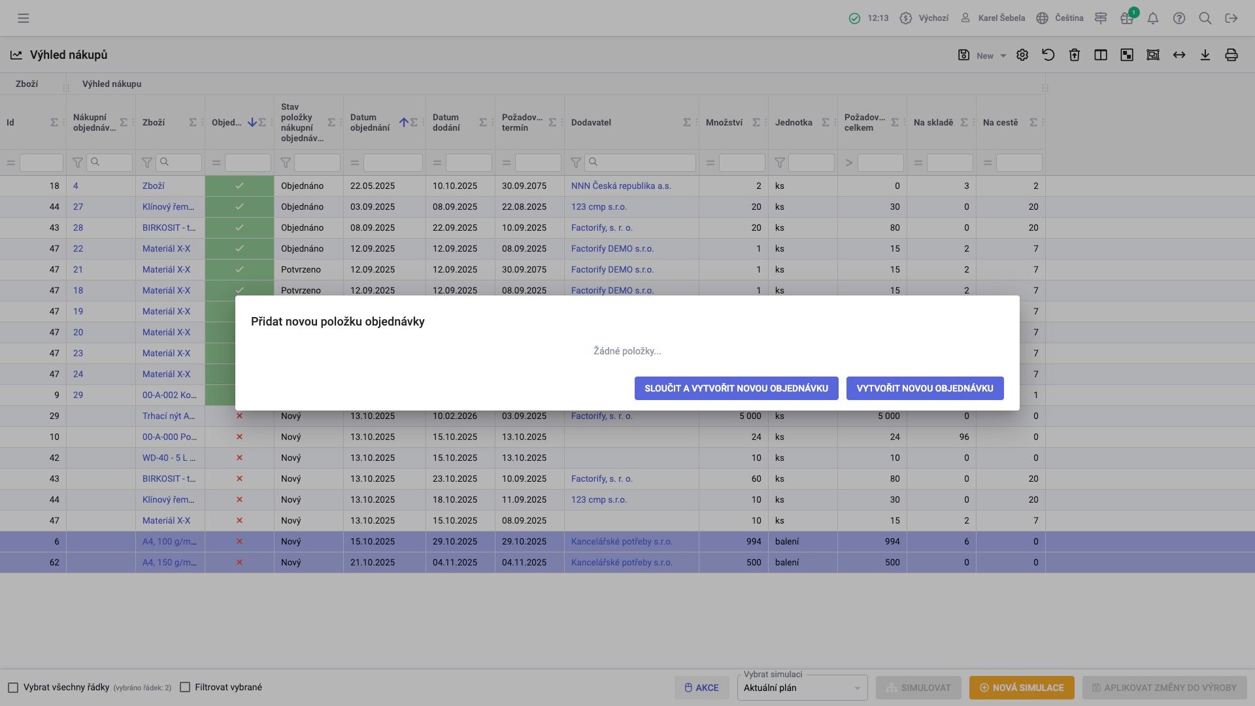Click the notifications bell icon
1255x706 pixels.
click(x=1153, y=18)
